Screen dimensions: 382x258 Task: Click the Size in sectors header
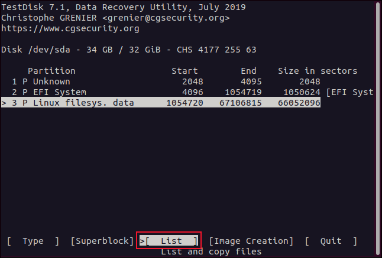[x=318, y=71]
